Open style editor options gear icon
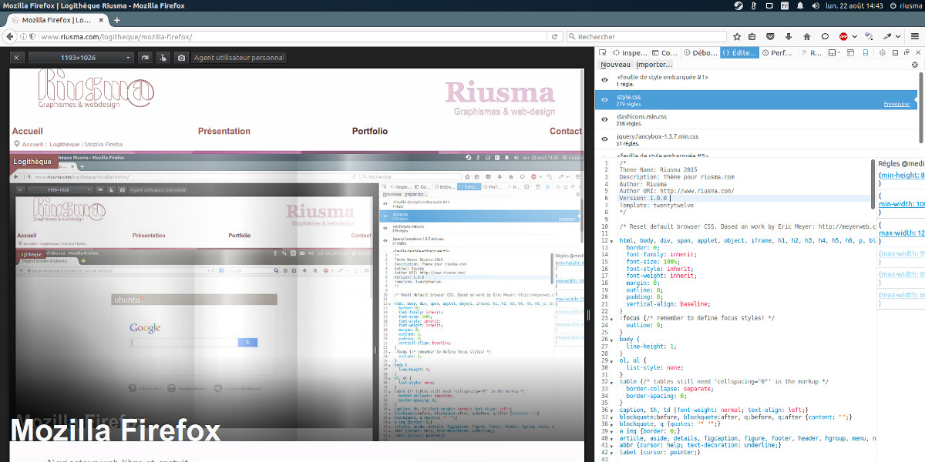Viewport: 925px width, 462px height. 915,65
